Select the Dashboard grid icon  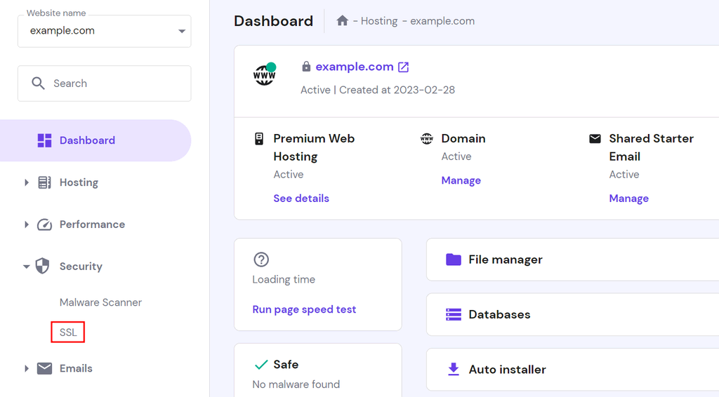pyautogui.click(x=44, y=140)
